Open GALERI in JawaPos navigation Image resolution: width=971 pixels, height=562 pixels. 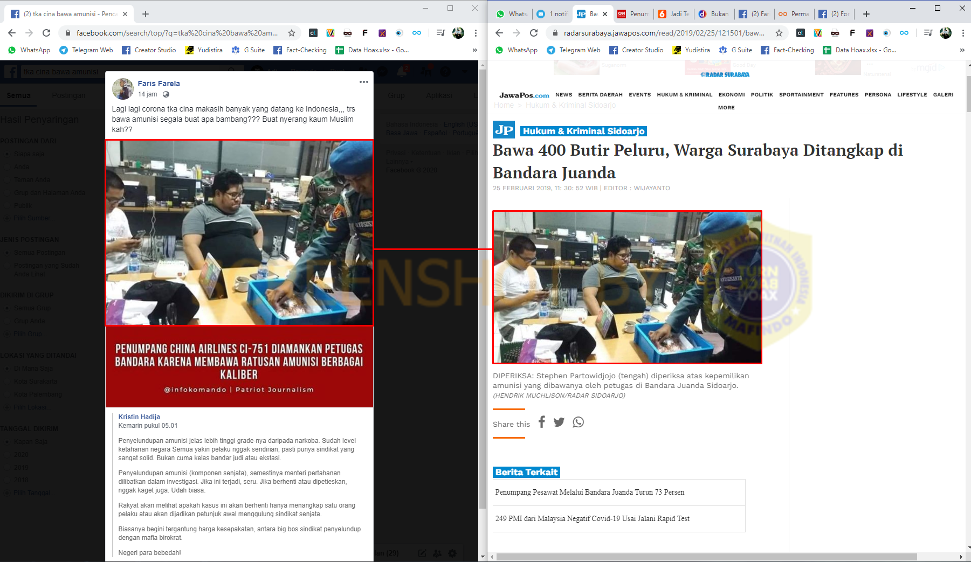pos(943,95)
